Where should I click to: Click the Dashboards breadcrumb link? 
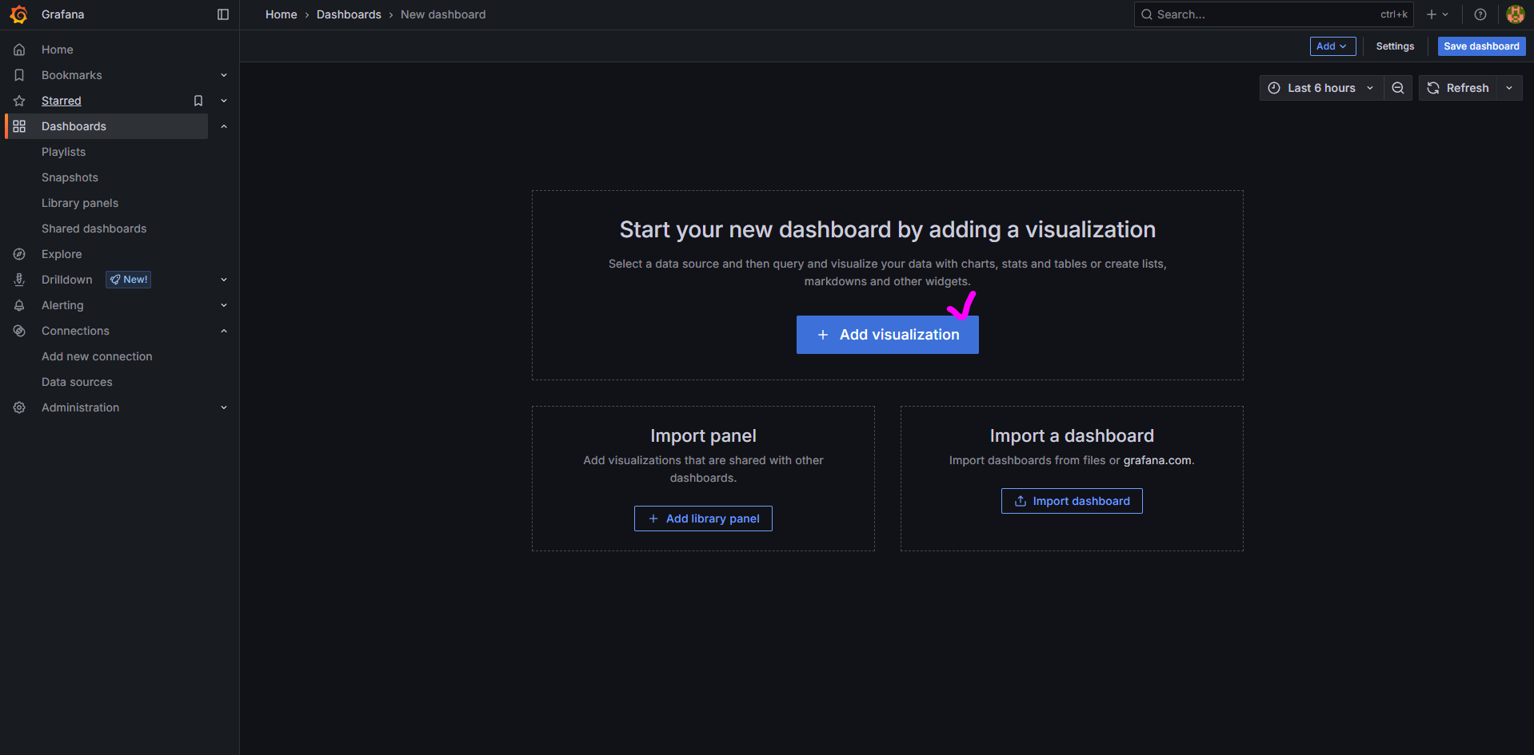[349, 14]
